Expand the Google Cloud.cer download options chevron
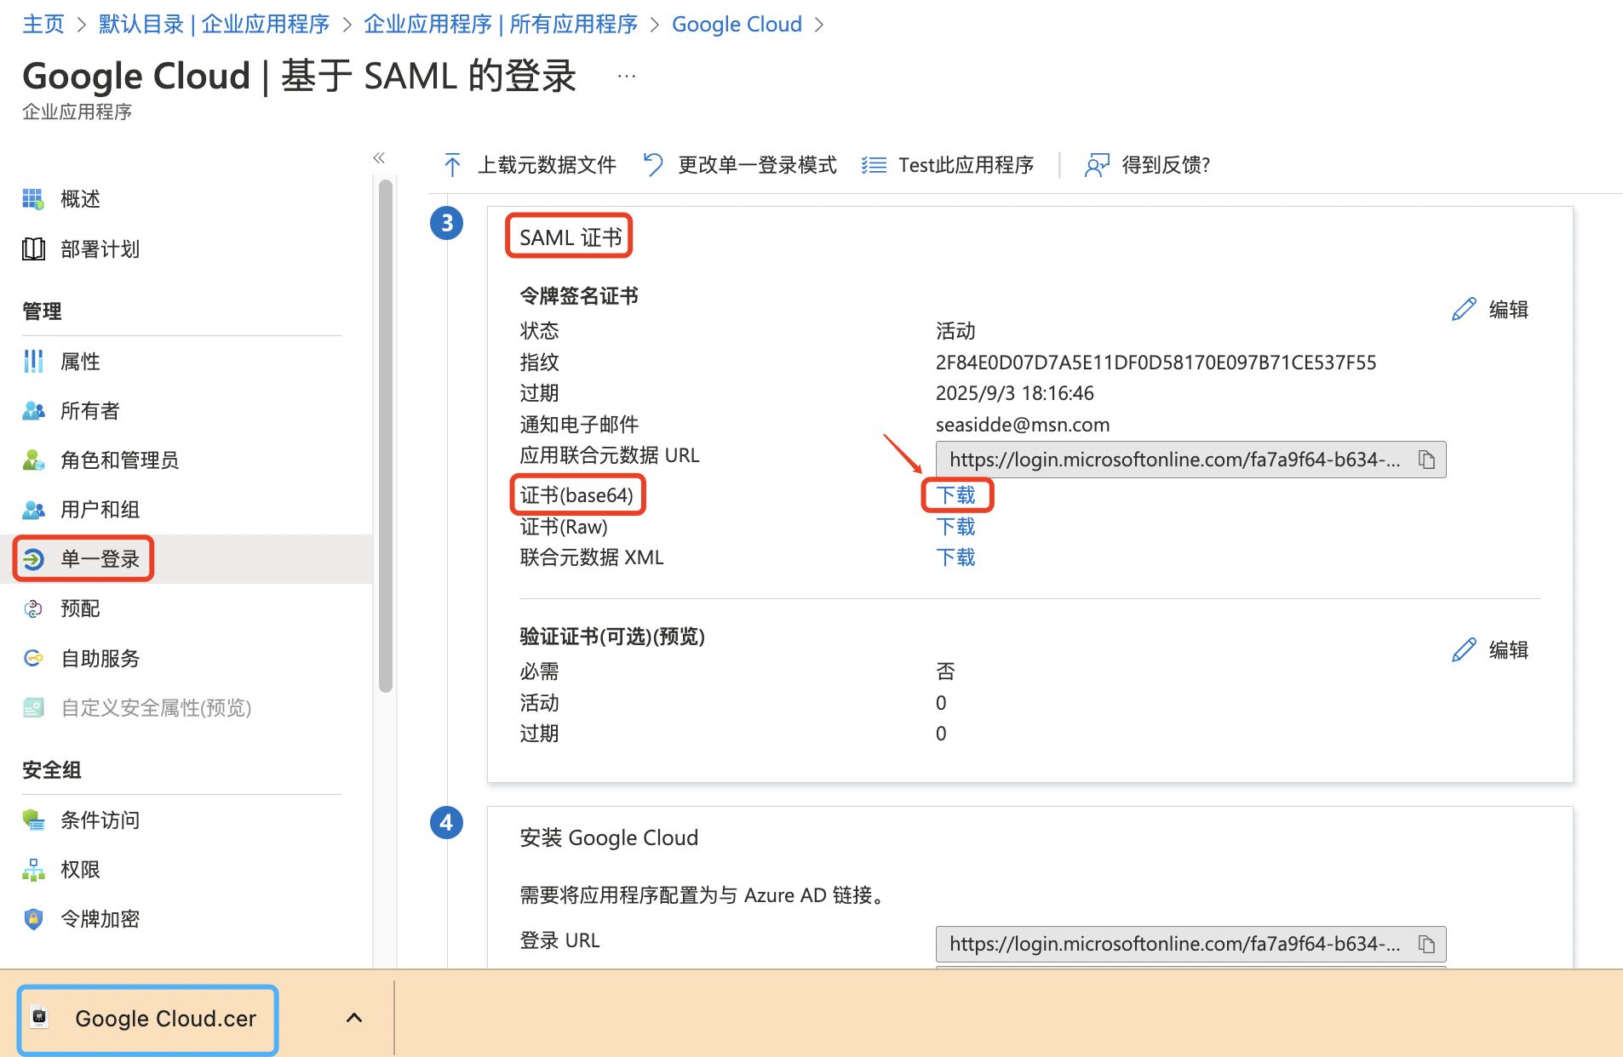The height and width of the screenshot is (1057, 1623). (354, 1018)
